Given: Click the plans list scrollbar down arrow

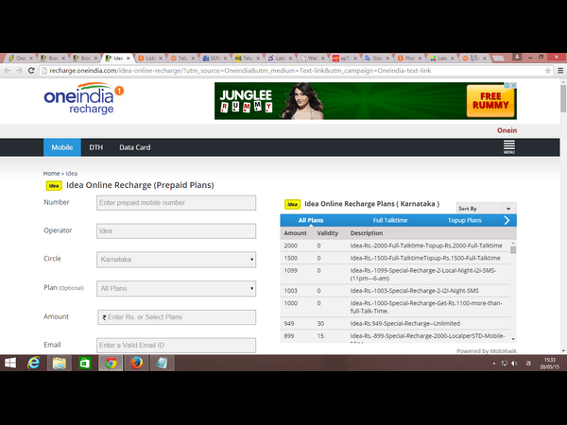Looking at the screenshot, I should (x=513, y=337).
